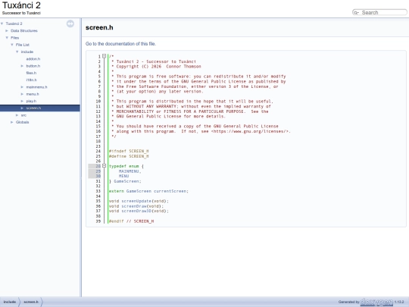Open addon.h in the tree

click(x=33, y=59)
